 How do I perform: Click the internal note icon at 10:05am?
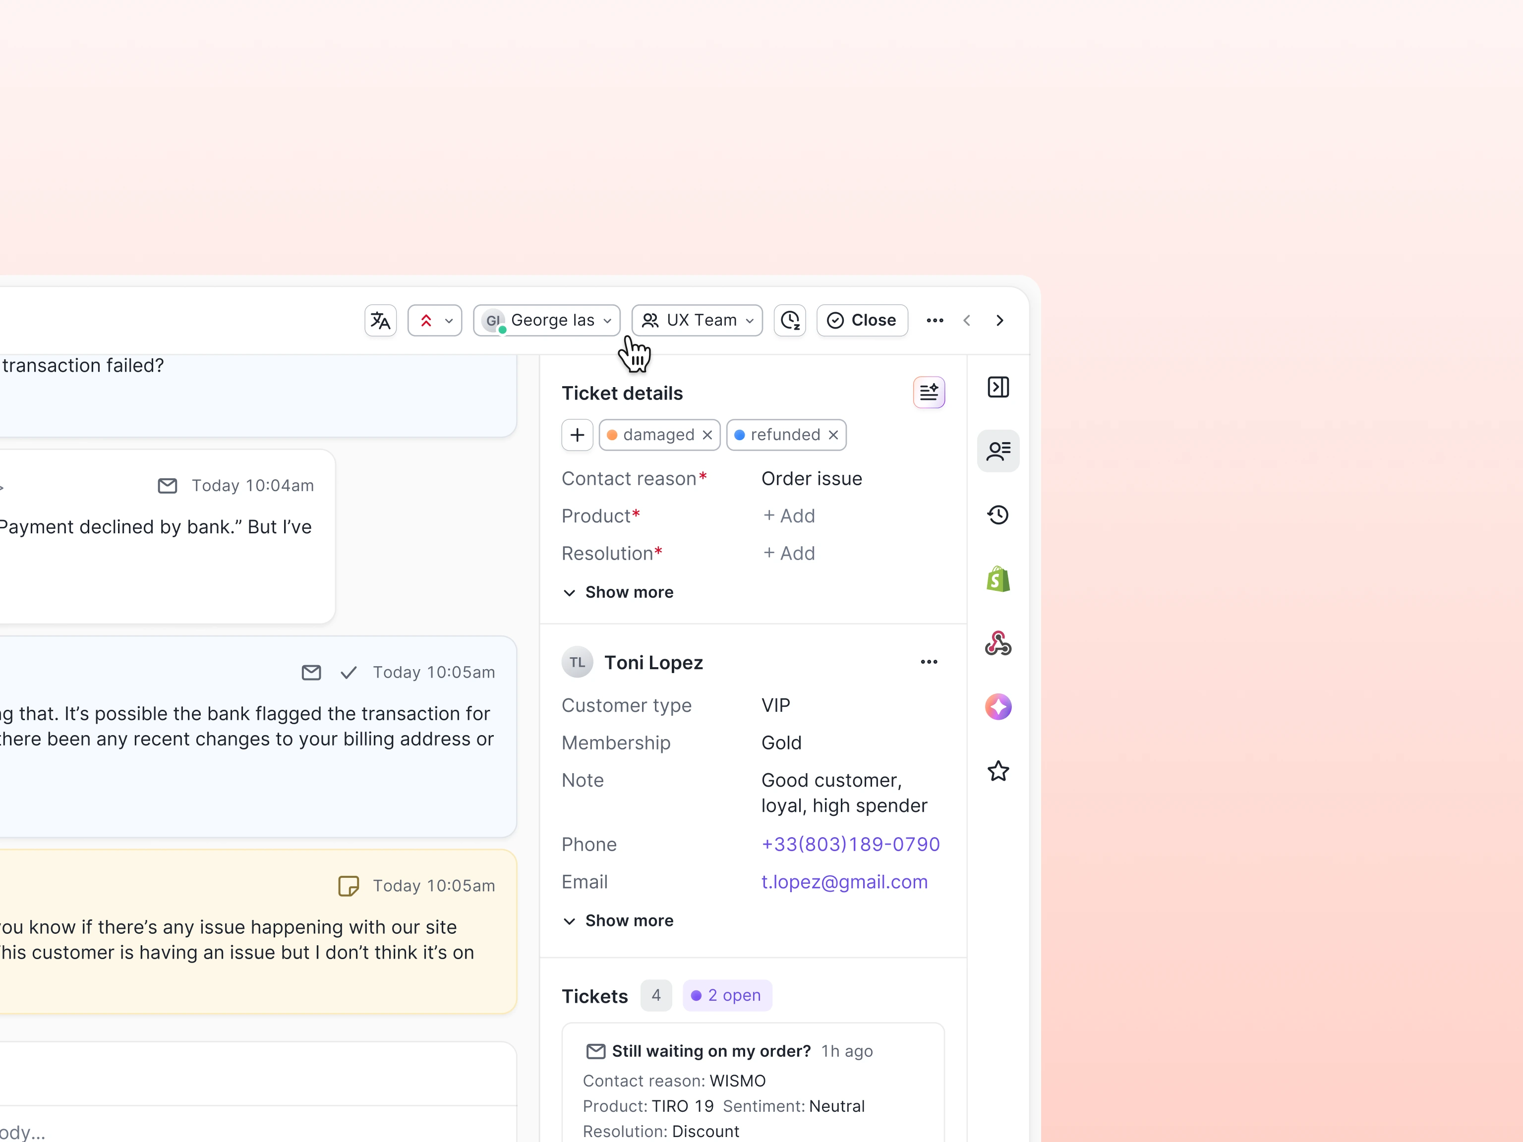349,886
